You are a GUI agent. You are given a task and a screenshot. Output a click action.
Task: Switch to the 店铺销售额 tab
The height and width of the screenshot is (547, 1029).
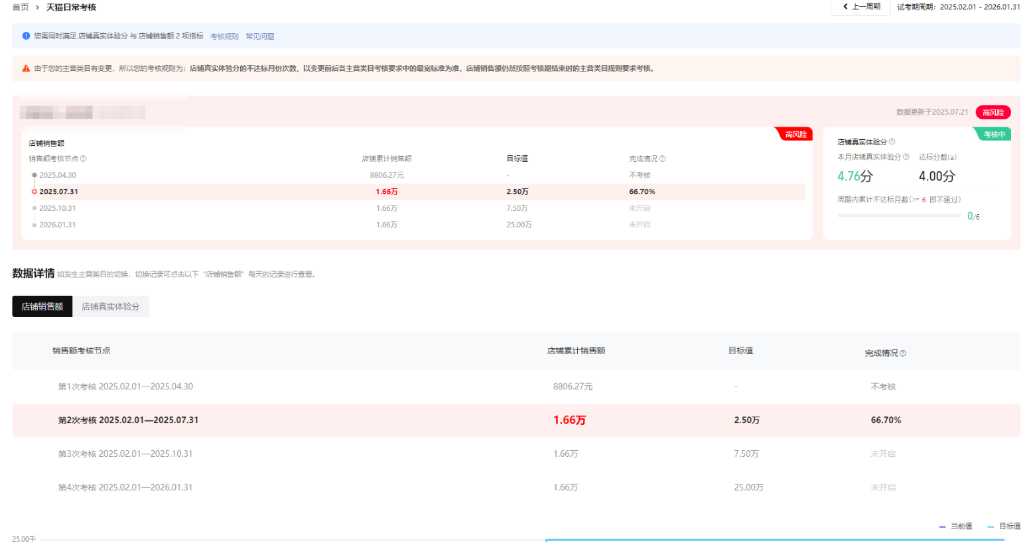tap(42, 306)
